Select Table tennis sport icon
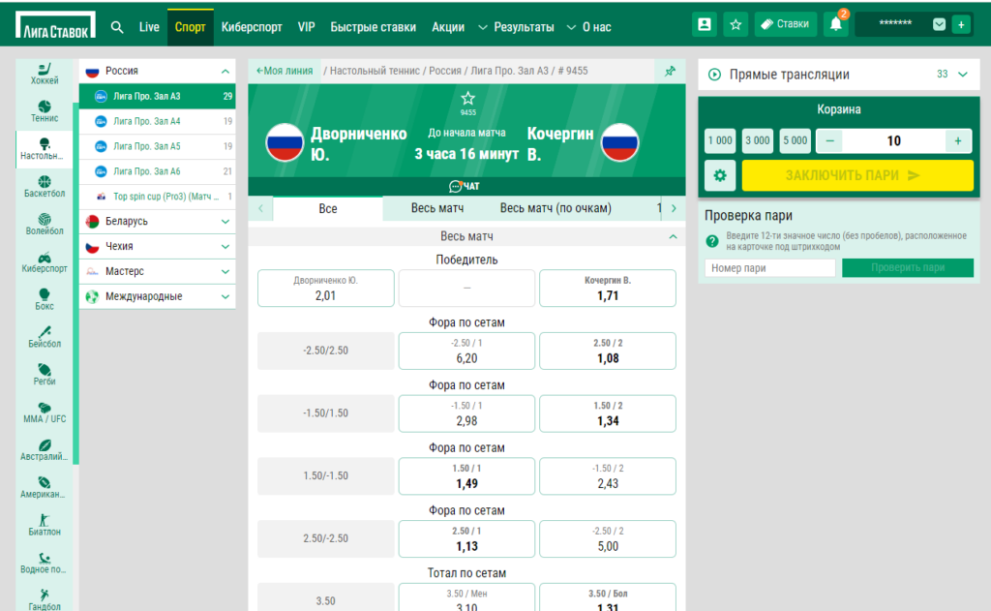 pyautogui.click(x=45, y=149)
